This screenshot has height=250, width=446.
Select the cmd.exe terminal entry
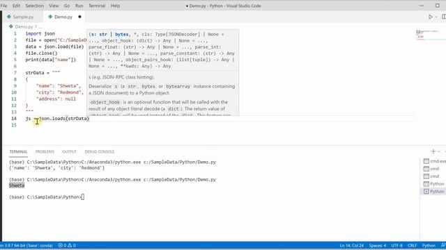pyautogui.click(x=434, y=161)
